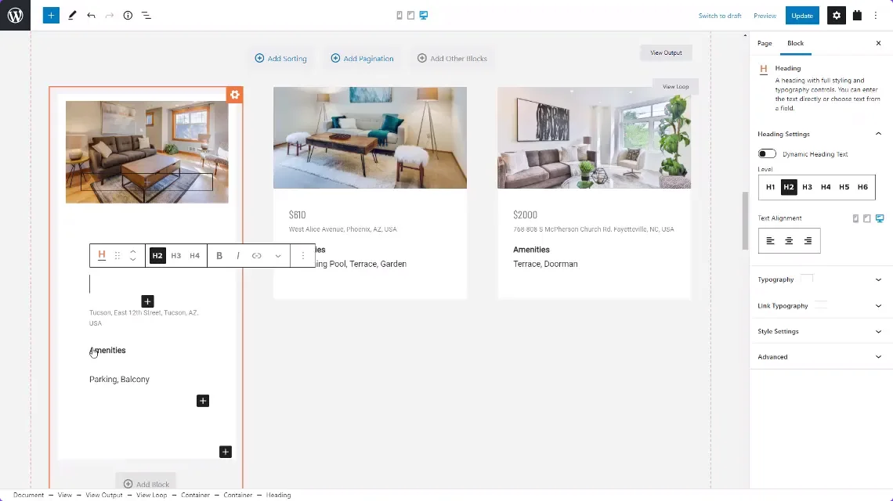Open the document list view
This screenshot has width=893, height=501.
[x=146, y=15]
